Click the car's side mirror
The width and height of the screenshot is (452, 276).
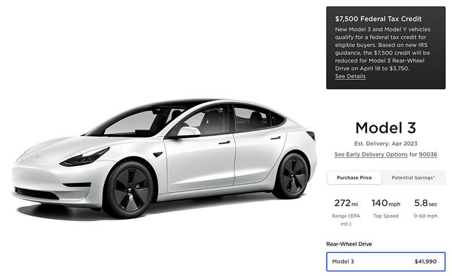pos(189,132)
